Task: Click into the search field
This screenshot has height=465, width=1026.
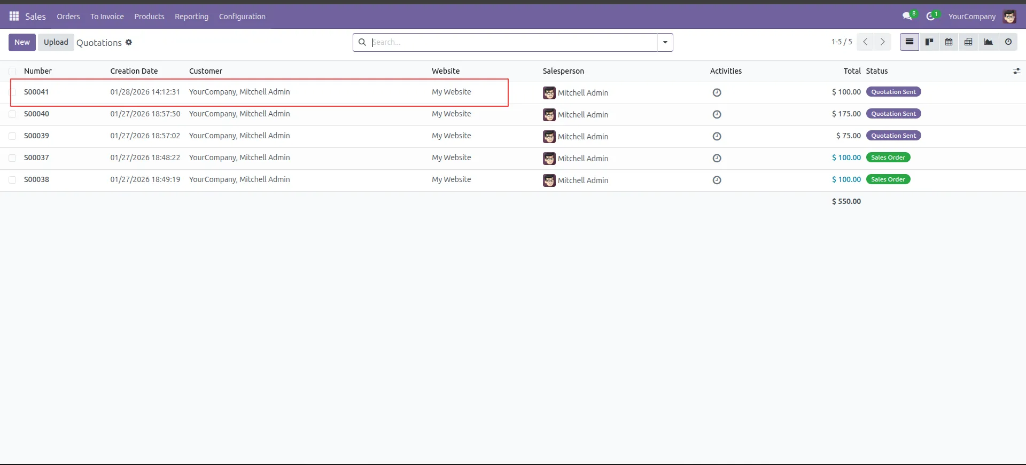Action: click(513, 43)
